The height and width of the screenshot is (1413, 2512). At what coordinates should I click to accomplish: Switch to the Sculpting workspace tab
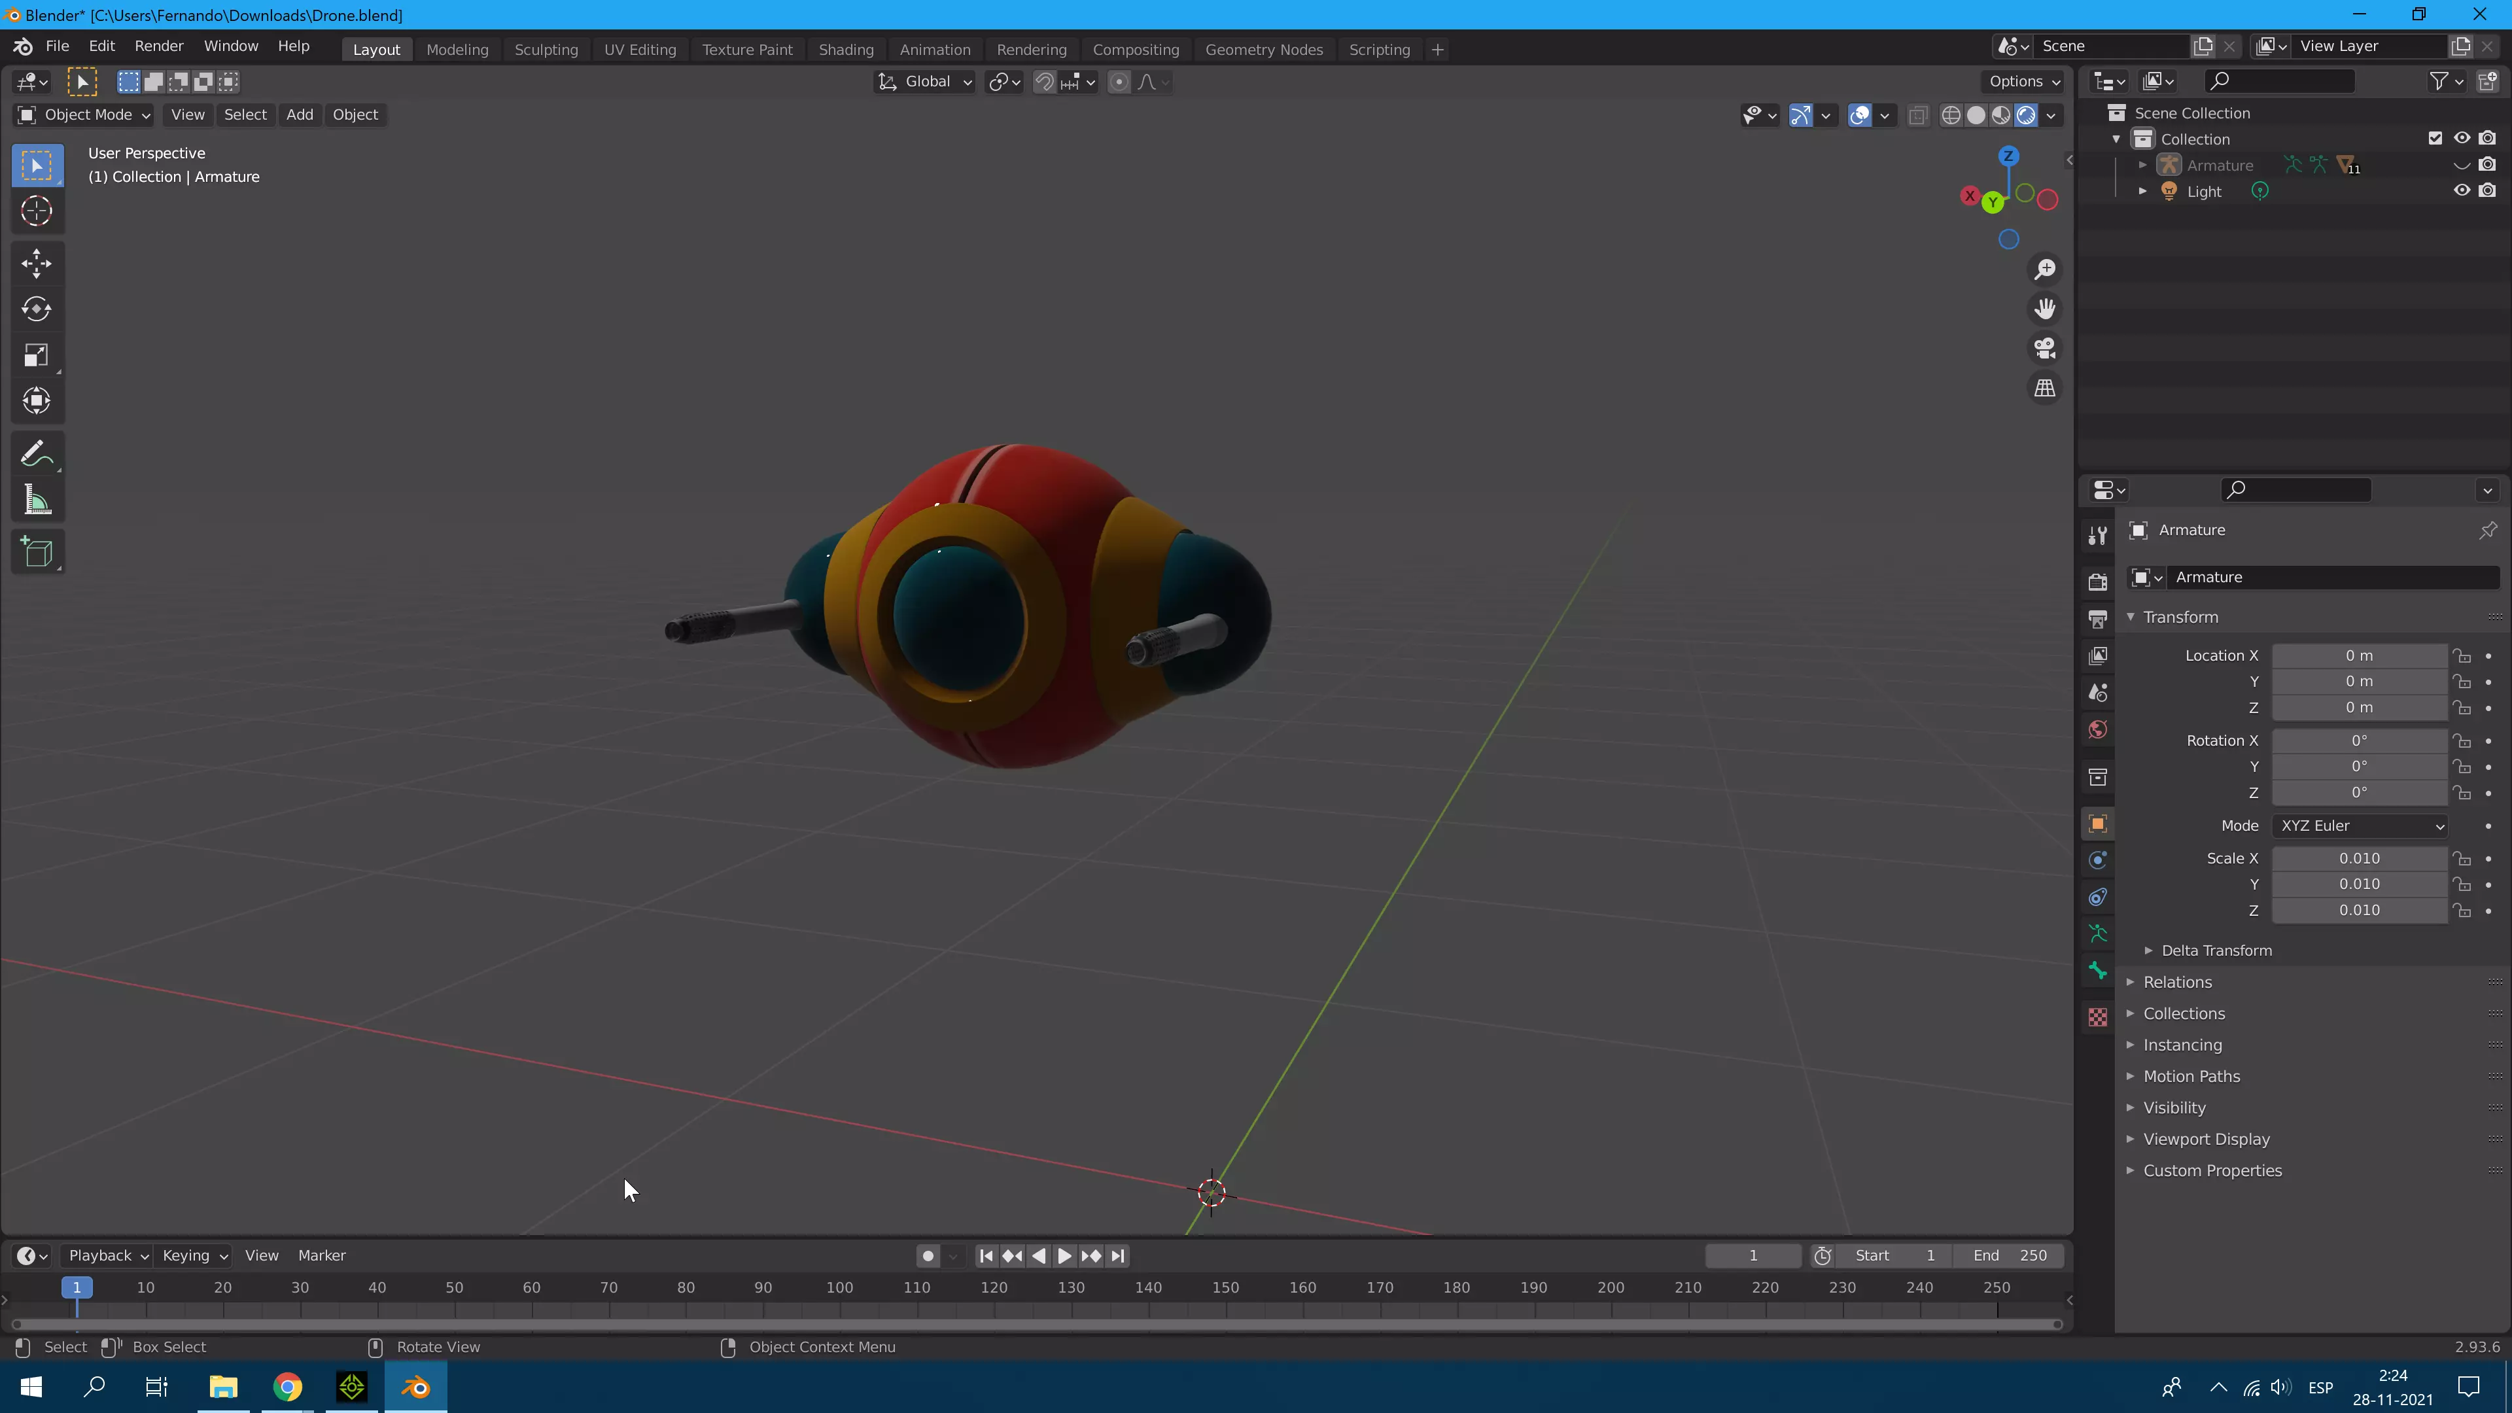tap(545, 50)
